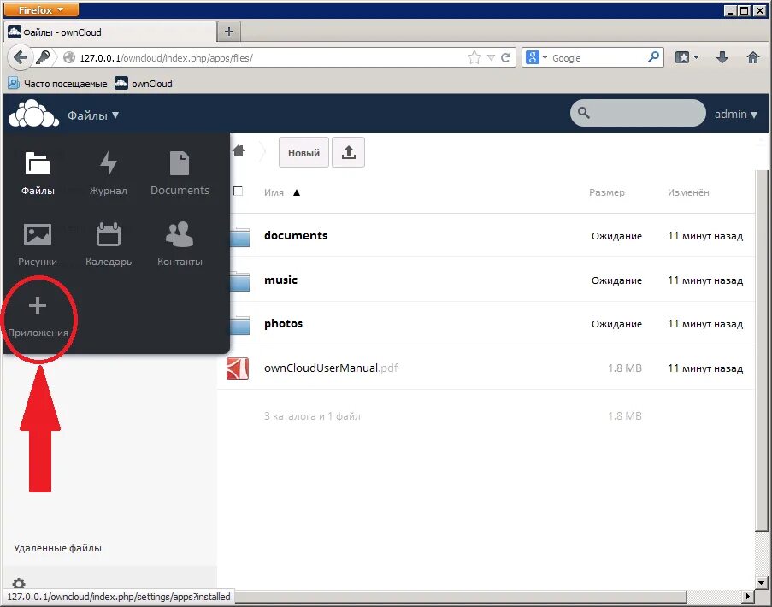
Task: Open the bookmarks menu star button
Action: (x=687, y=57)
